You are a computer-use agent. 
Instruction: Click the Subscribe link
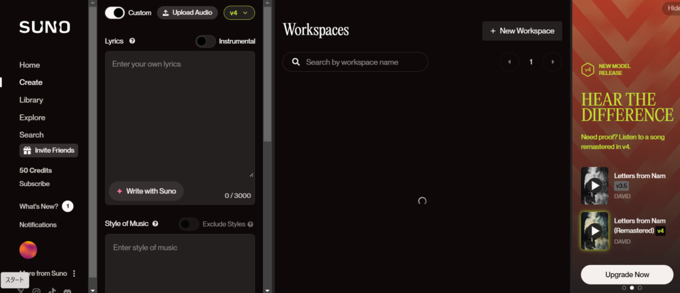pos(35,183)
